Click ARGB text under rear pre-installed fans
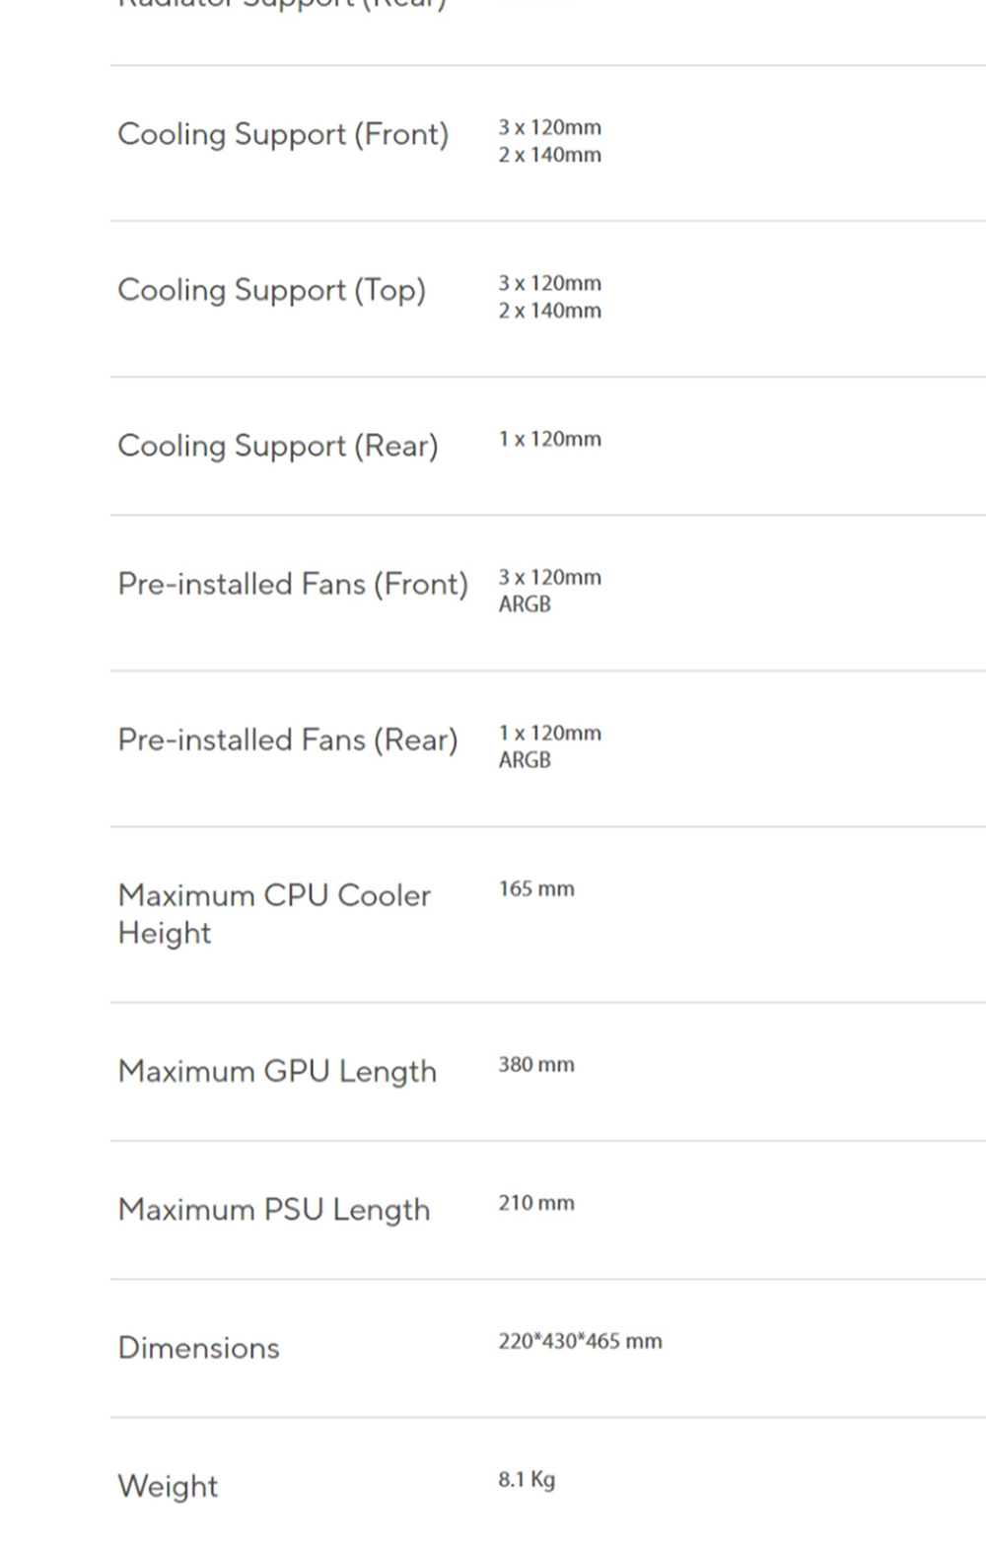 coord(525,760)
